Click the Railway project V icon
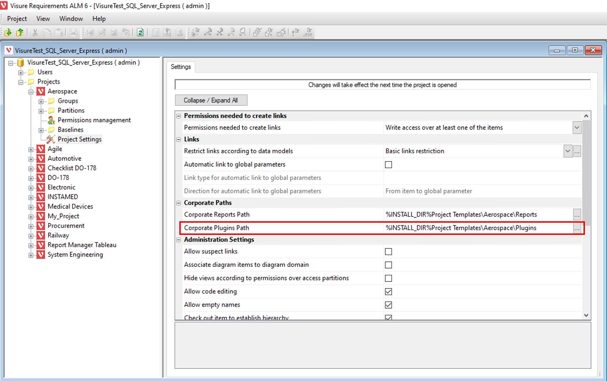Image resolution: width=607 pixels, height=381 pixels. coord(40,235)
